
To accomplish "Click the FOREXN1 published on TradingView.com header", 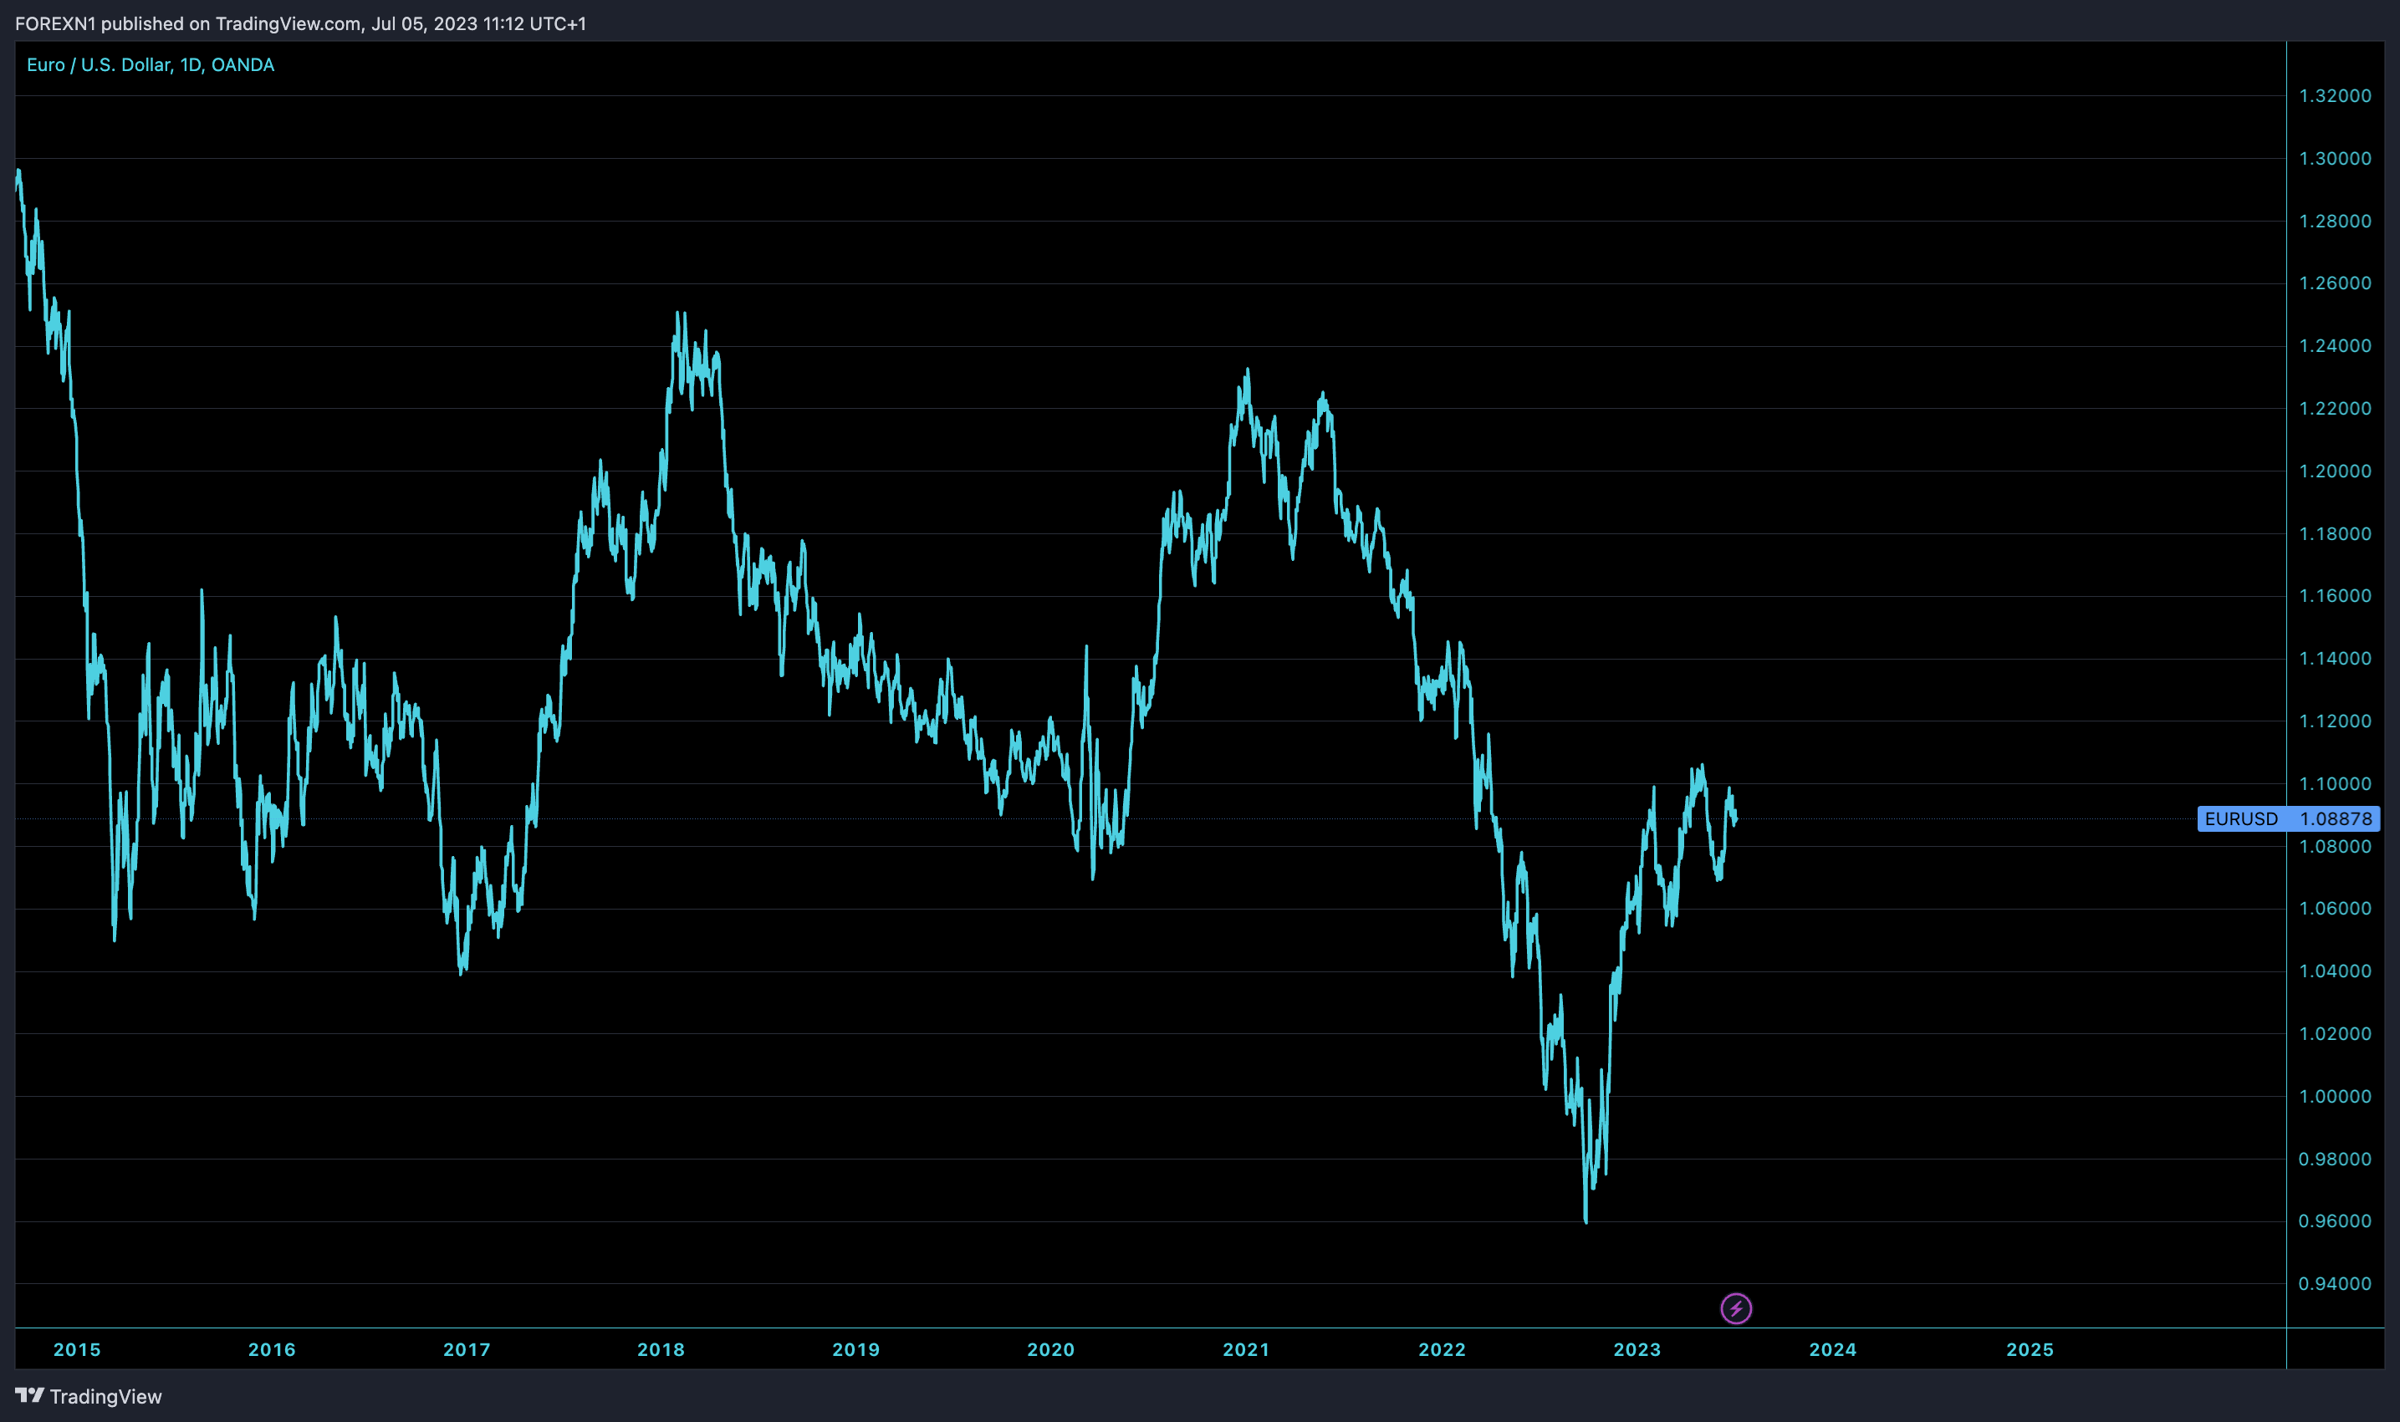I will pyautogui.click(x=301, y=23).
